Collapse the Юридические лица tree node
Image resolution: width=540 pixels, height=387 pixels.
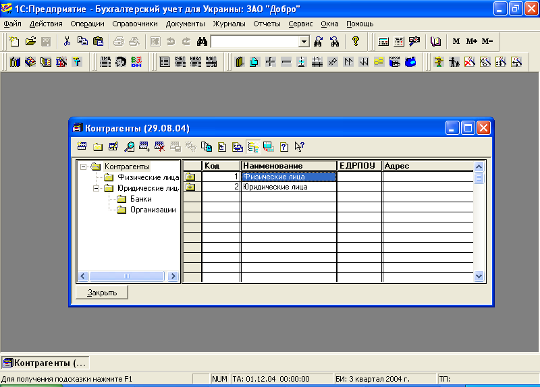click(x=96, y=188)
